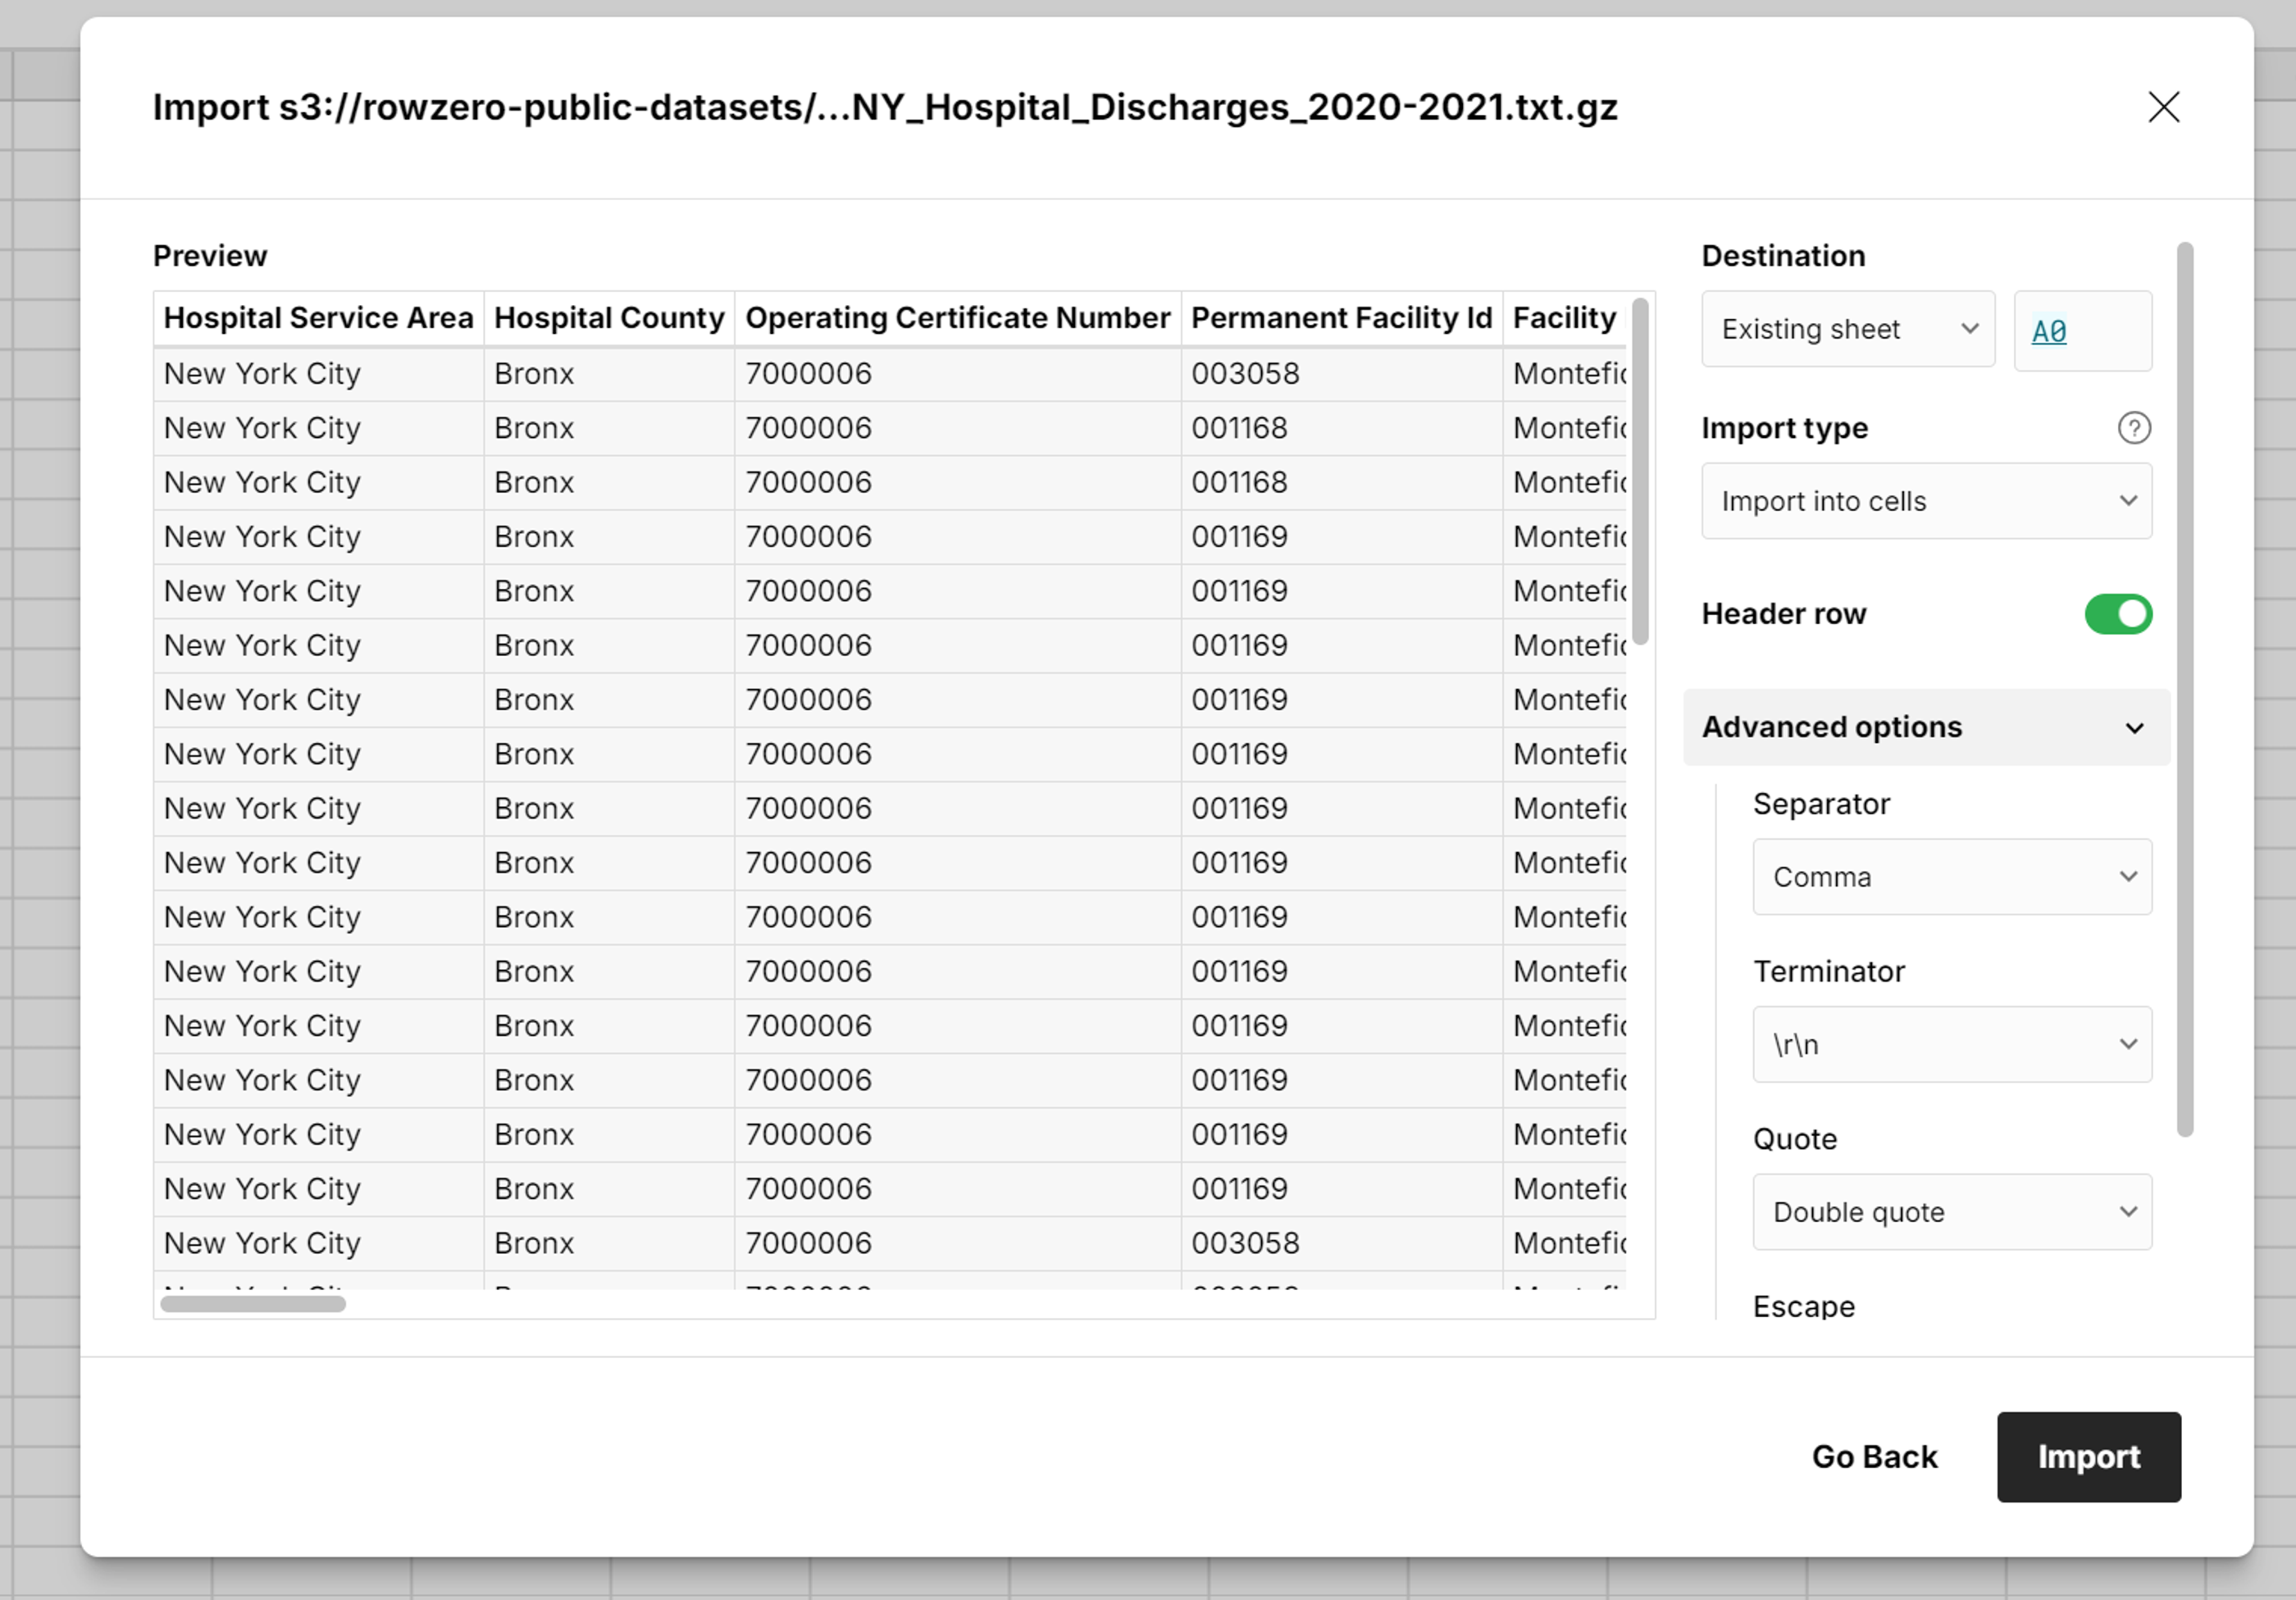Click the A0 destination cell field

(x=2082, y=331)
